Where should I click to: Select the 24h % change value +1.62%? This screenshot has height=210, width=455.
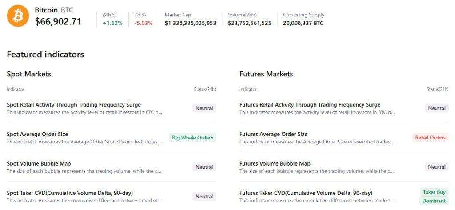click(112, 23)
